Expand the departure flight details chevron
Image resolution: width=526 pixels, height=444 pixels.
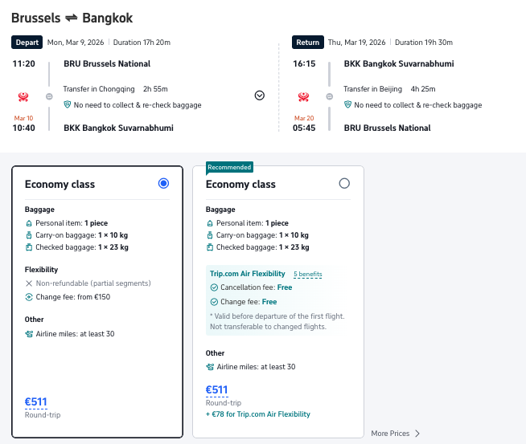[259, 96]
